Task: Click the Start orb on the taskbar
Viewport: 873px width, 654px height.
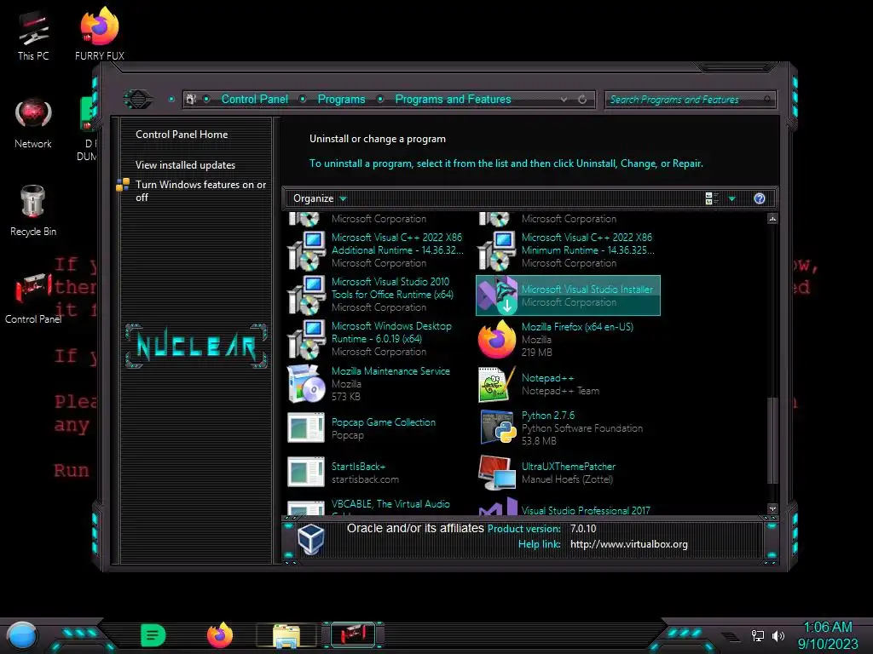Action: coord(21,635)
